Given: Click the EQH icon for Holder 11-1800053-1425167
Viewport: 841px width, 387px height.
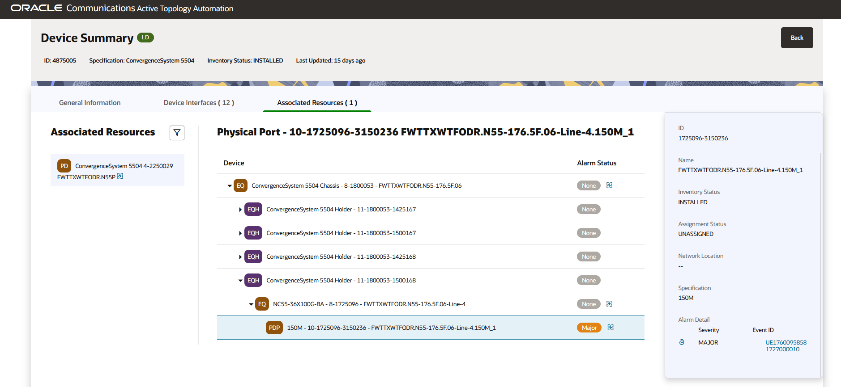Looking at the screenshot, I should (x=253, y=209).
